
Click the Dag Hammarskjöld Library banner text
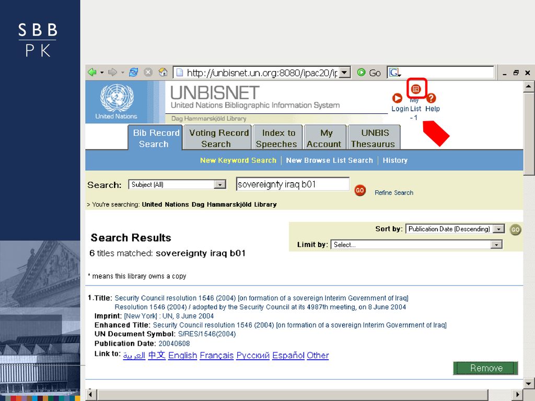(x=209, y=119)
